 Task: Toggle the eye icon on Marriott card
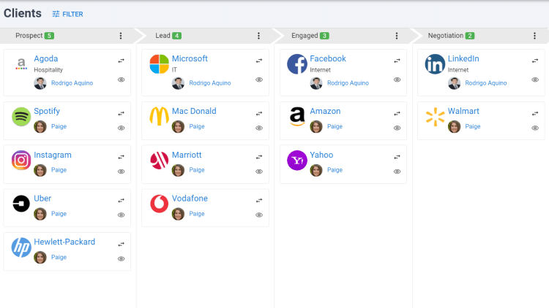(259, 172)
